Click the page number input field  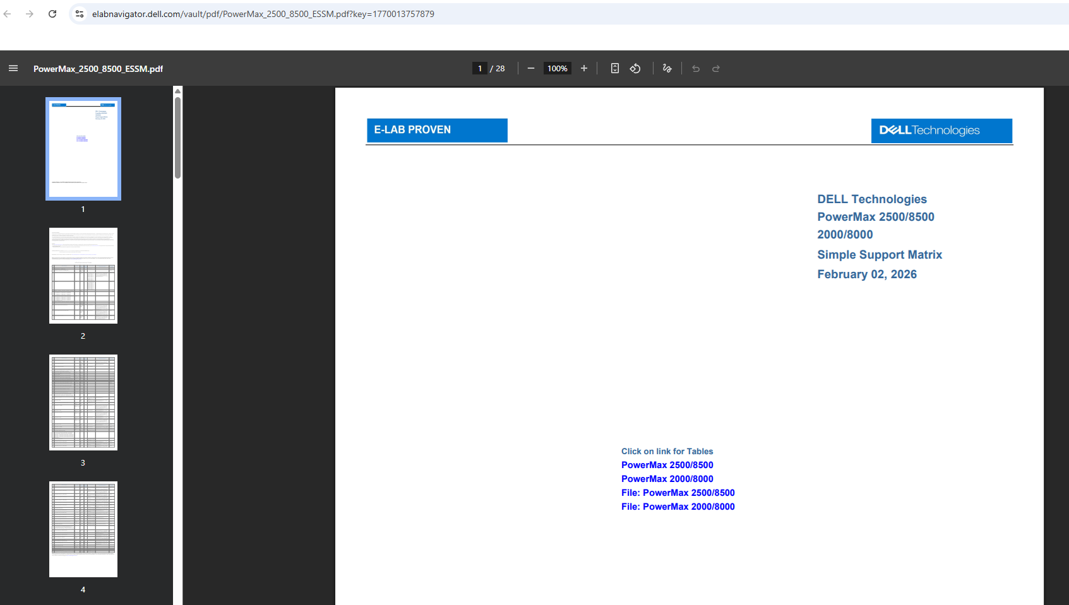(x=480, y=68)
